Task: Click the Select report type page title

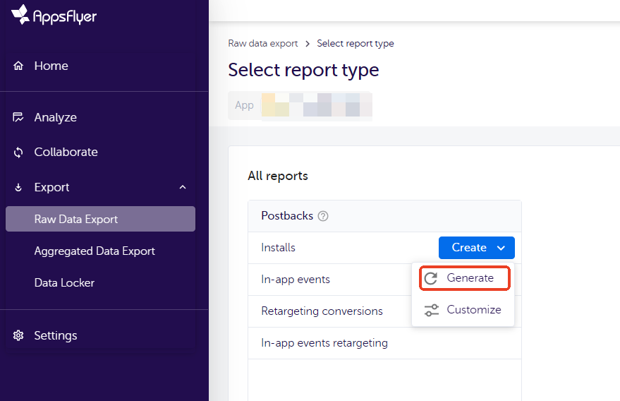Action: click(303, 71)
